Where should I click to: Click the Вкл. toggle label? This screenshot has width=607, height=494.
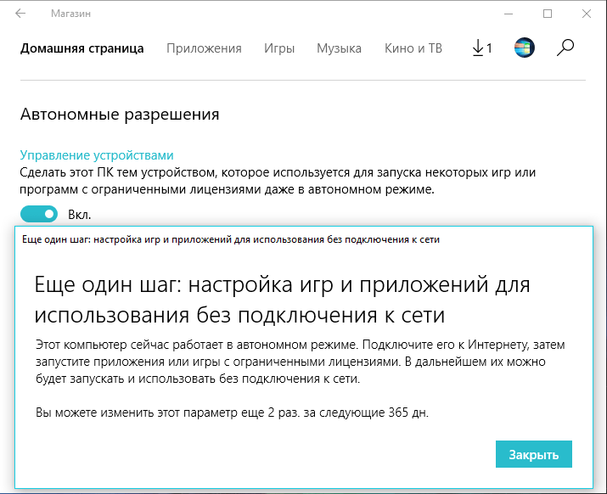point(79,215)
